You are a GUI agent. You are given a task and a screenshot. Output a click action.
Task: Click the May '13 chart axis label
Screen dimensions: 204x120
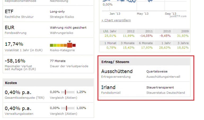coord(143,13)
